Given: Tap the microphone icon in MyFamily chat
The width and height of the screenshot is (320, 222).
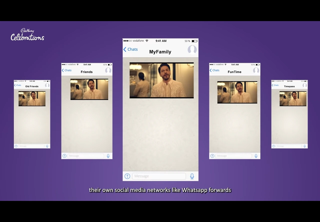Looking at the screenshot, I should click(x=192, y=176).
